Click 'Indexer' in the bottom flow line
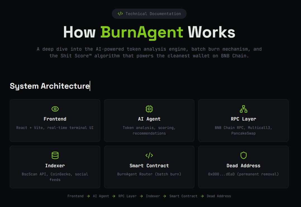Screen dimensions: 301x207 (153, 196)
